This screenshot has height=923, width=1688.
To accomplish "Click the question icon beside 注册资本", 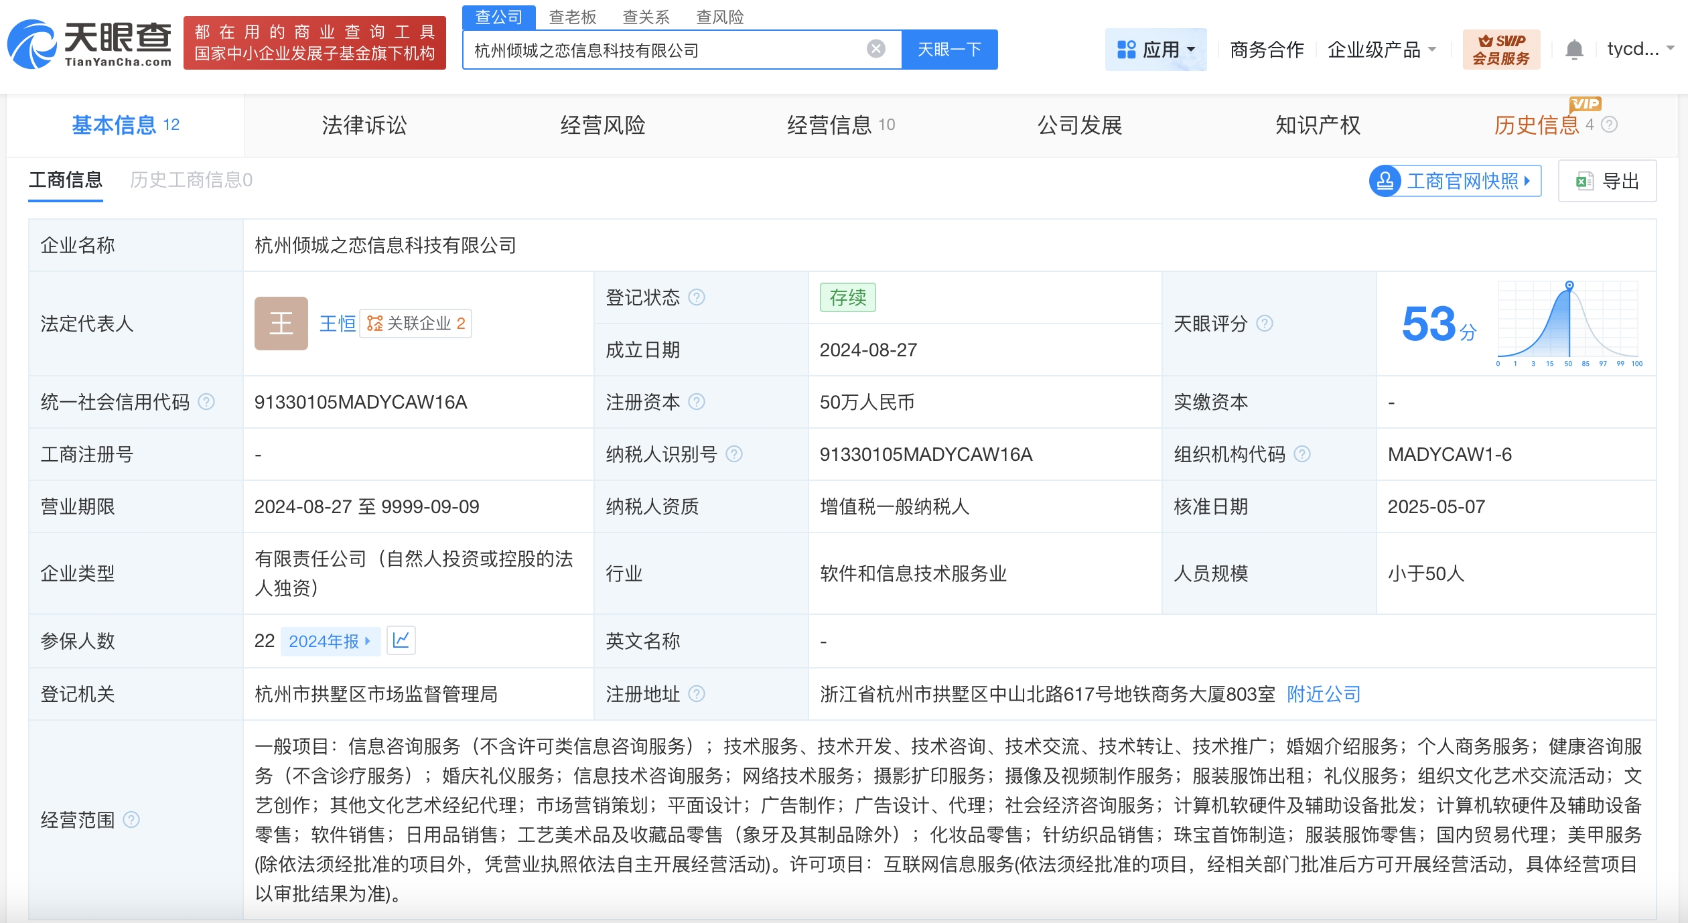I will click(x=699, y=402).
